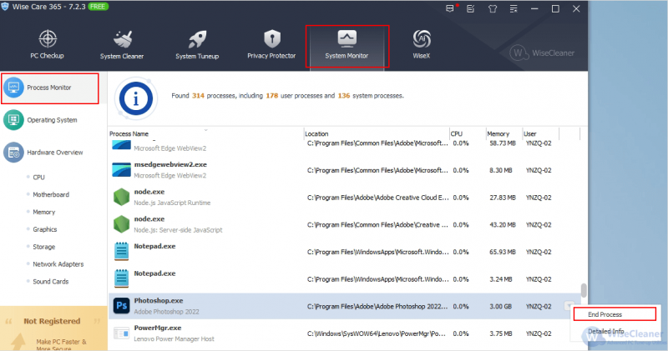
Task: Click the edit note icon in title bar
Action: 470,8
